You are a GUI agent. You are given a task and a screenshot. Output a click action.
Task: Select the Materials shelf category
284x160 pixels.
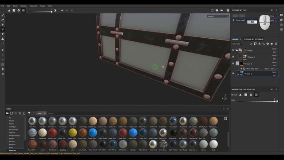[13, 150]
